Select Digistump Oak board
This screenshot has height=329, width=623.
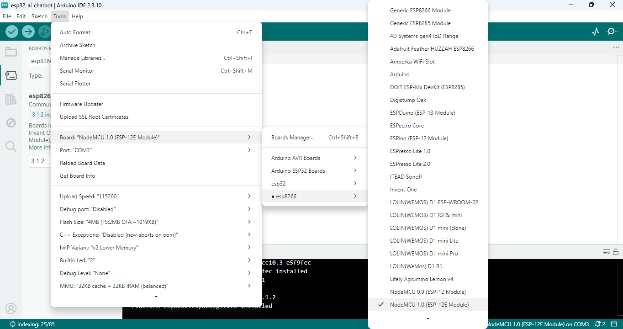pos(428,100)
